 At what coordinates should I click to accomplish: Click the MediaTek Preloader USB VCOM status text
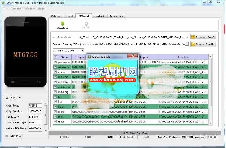pos(187,137)
